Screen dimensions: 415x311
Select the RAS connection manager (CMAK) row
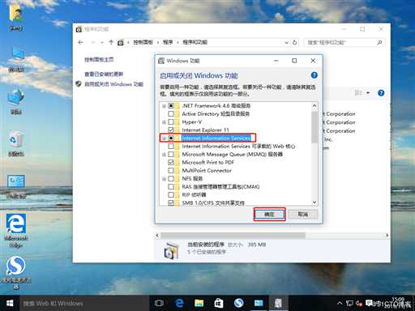[220, 187]
